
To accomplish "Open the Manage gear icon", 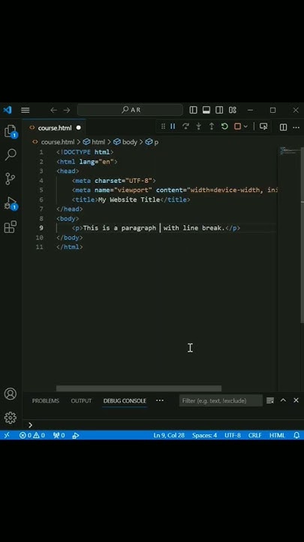I will [x=11, y=418].
